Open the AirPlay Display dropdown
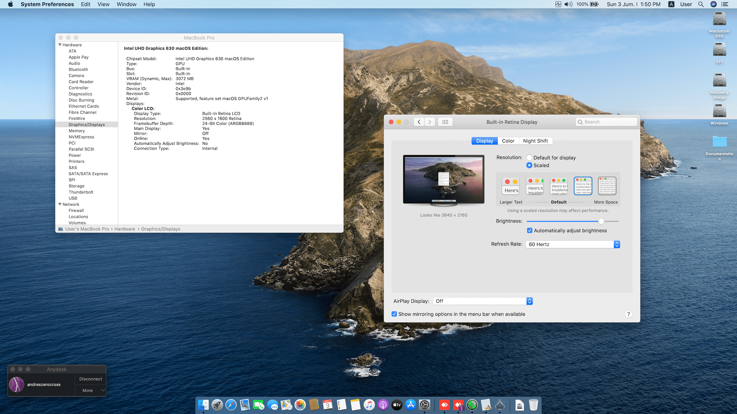Screen dimensions: 737x414 click(482, 301)
